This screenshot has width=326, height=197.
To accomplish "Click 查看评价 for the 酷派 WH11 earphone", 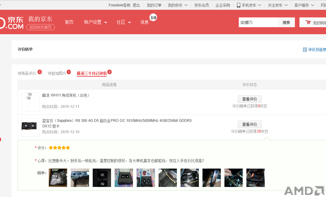I will pyautogui.click(x=250, y=99).
